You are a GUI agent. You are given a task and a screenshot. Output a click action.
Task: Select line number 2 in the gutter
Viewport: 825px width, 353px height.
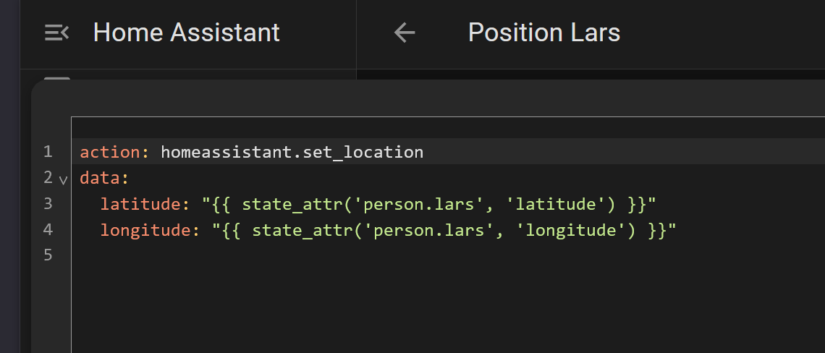coord(48,178)
